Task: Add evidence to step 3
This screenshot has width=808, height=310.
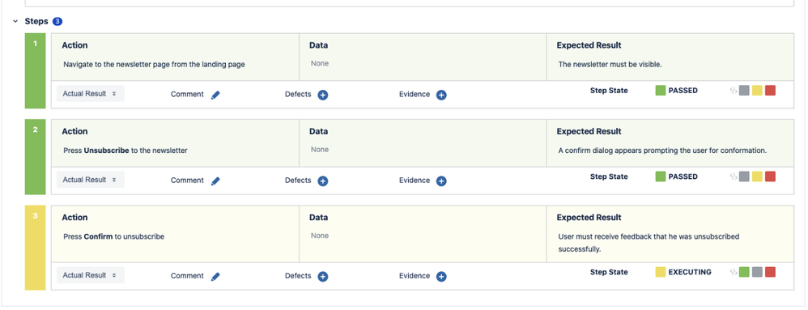Action: coord(441,277)
